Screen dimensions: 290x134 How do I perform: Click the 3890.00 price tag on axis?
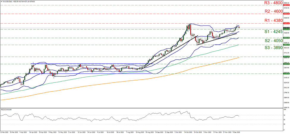[x=286, y=45]
